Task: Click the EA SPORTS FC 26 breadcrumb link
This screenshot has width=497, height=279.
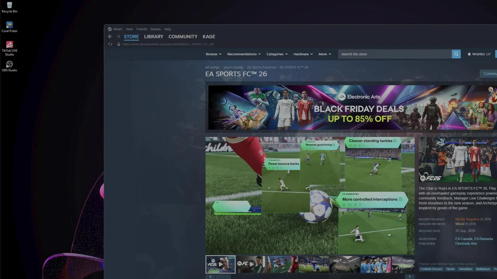Action: [294, 67]
